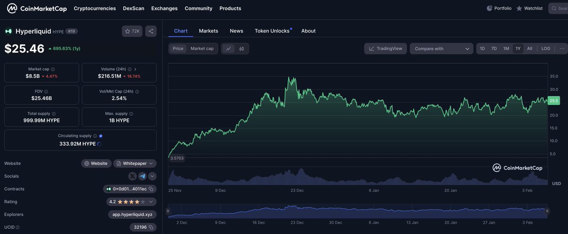Click the search input field

pos(559,9)
